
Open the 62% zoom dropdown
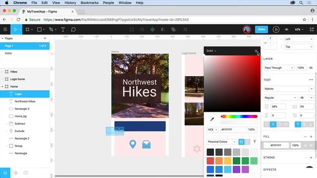(x=299, y=30)
